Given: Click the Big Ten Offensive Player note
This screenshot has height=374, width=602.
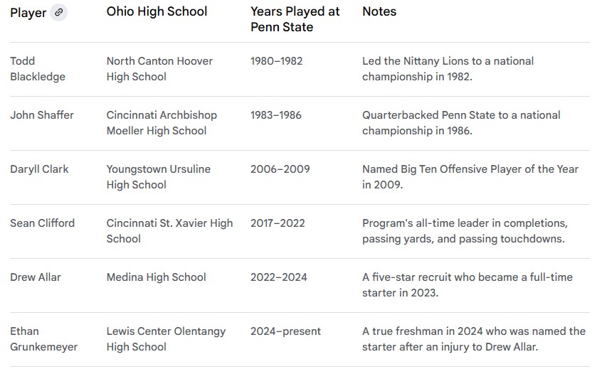Looking at the screenshot, I should [x=470, y=177].
